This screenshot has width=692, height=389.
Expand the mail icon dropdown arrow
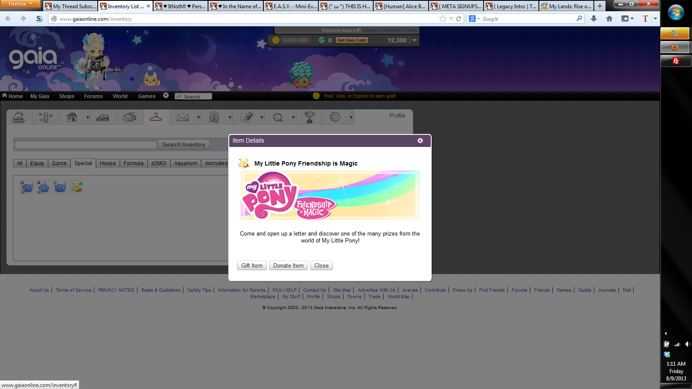(199, 118)
